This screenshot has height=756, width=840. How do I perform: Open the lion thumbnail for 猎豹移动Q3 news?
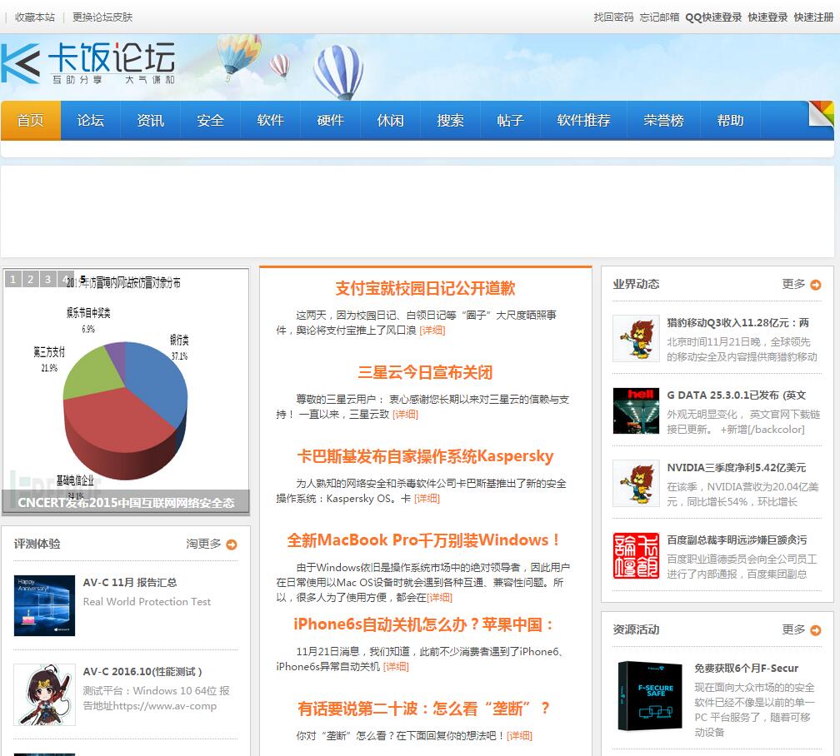636,338
